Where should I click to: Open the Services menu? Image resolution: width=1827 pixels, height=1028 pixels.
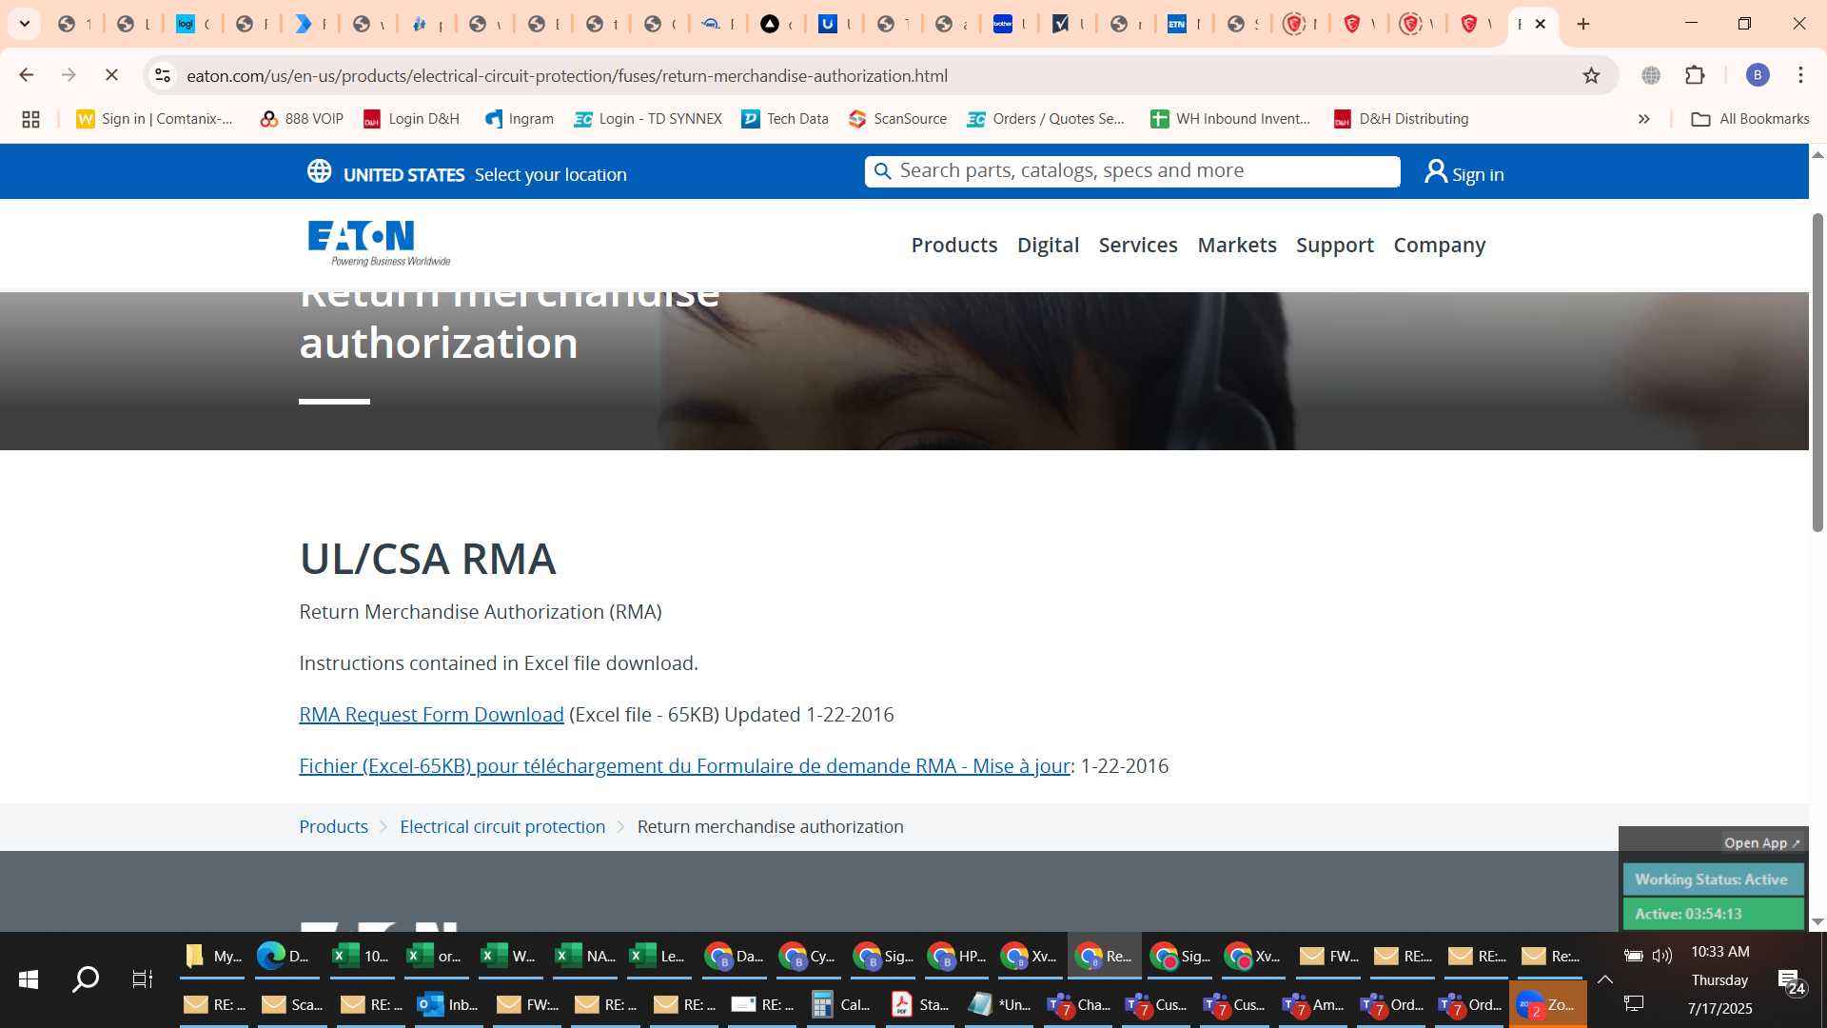pos(1138,246)
